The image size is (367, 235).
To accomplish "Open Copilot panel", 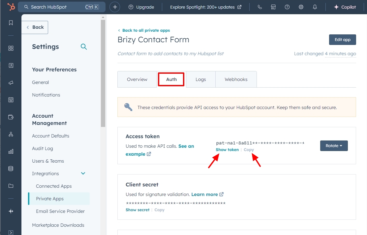I will 345,7.
